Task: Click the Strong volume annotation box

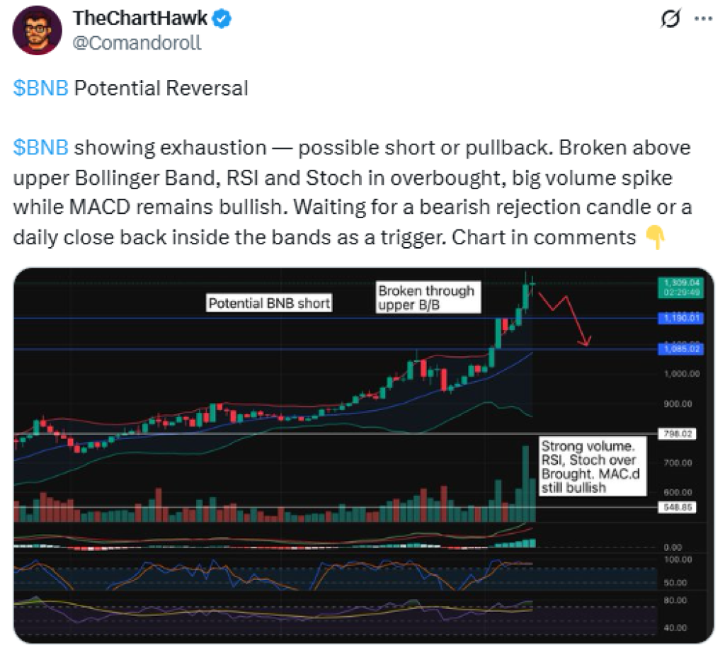Action: pos(589,467)
